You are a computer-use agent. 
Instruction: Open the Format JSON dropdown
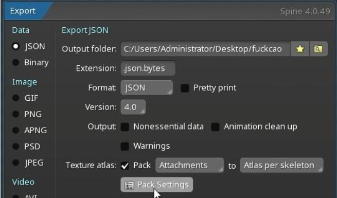147,87
